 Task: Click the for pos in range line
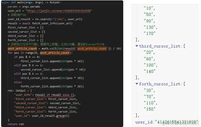pyautogui.click(x=40, y=53)
